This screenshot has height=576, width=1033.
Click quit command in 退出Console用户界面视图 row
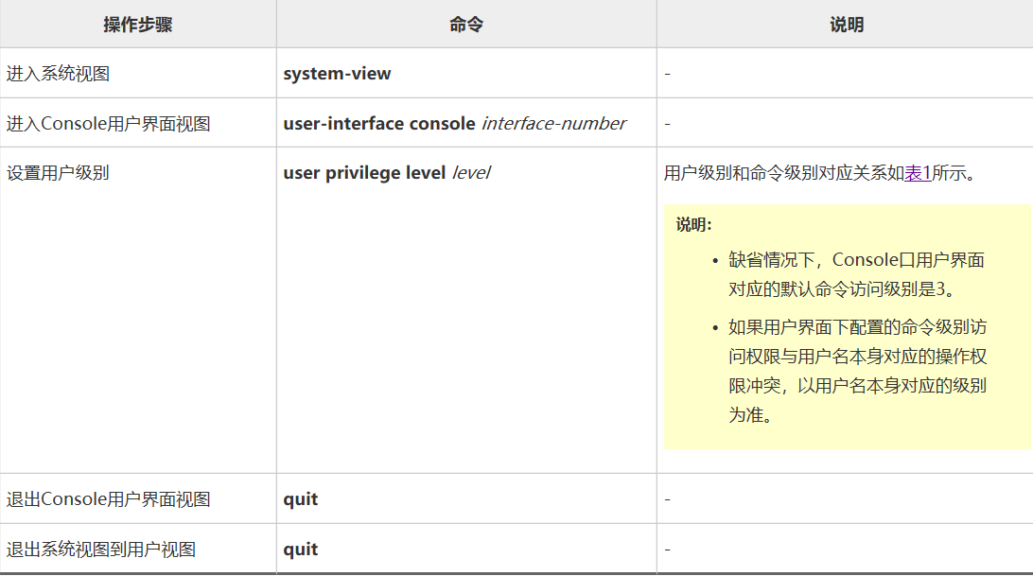[301, 499]
